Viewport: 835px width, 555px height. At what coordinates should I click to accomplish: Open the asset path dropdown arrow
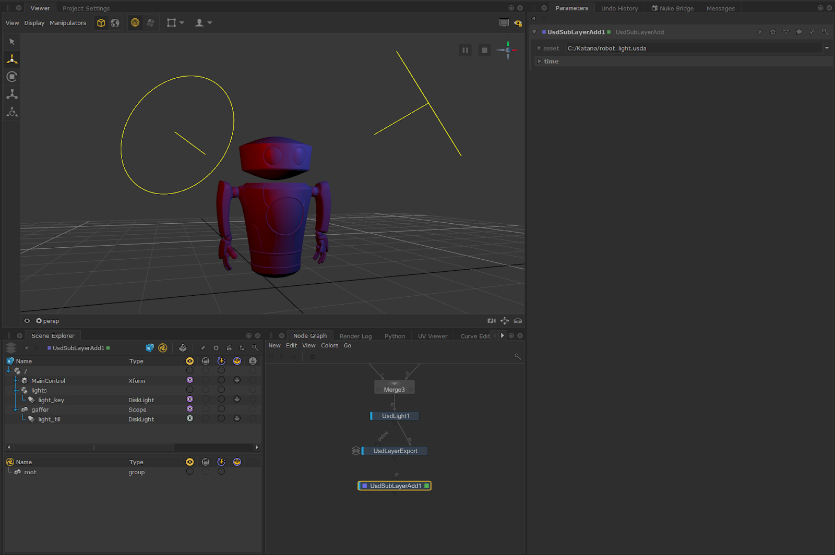[x=827, y=48]
